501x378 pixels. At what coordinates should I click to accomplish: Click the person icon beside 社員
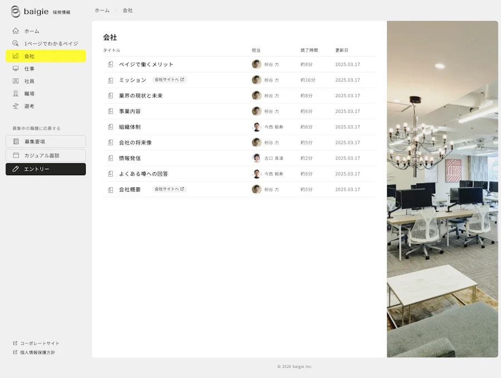[x=16, y=81]
